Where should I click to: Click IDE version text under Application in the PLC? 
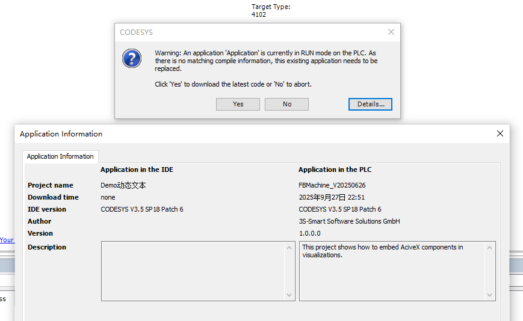click(x=340, y=209)
